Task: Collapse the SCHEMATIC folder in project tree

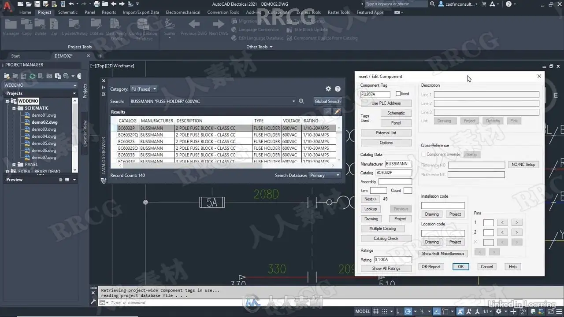Action: [x=14, y=108]
